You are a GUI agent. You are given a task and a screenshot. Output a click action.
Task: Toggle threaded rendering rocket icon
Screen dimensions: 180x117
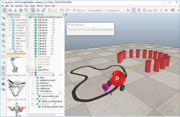click(x=161, y=10)
